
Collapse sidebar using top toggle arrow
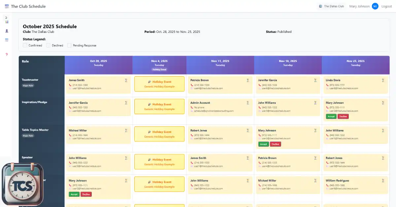coord(6,17)
